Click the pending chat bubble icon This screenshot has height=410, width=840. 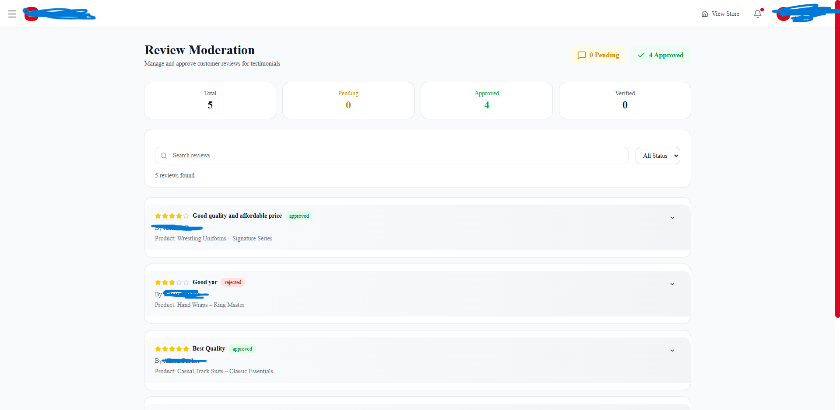[582, 55]
